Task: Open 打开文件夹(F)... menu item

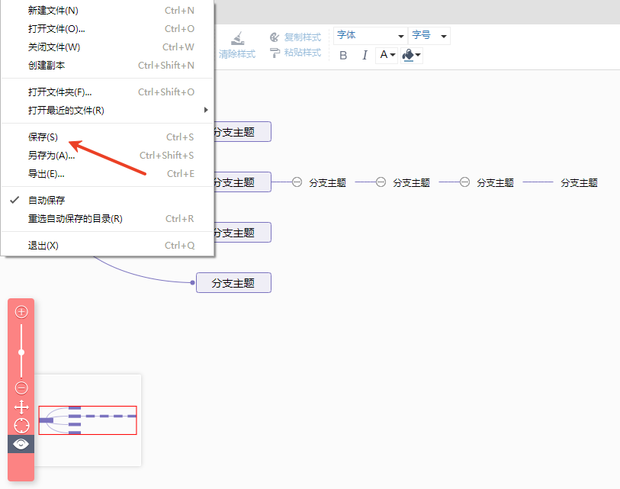Action: [108, 92]
